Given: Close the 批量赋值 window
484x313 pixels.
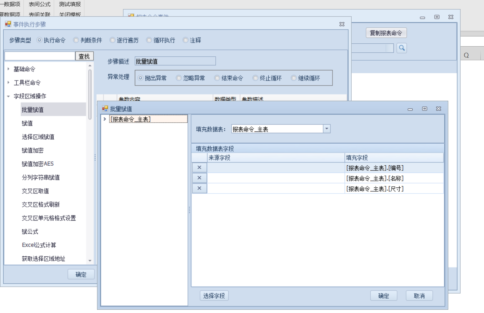Looking at the screenshot, I should pyautogui.click(x=438, y=109).
